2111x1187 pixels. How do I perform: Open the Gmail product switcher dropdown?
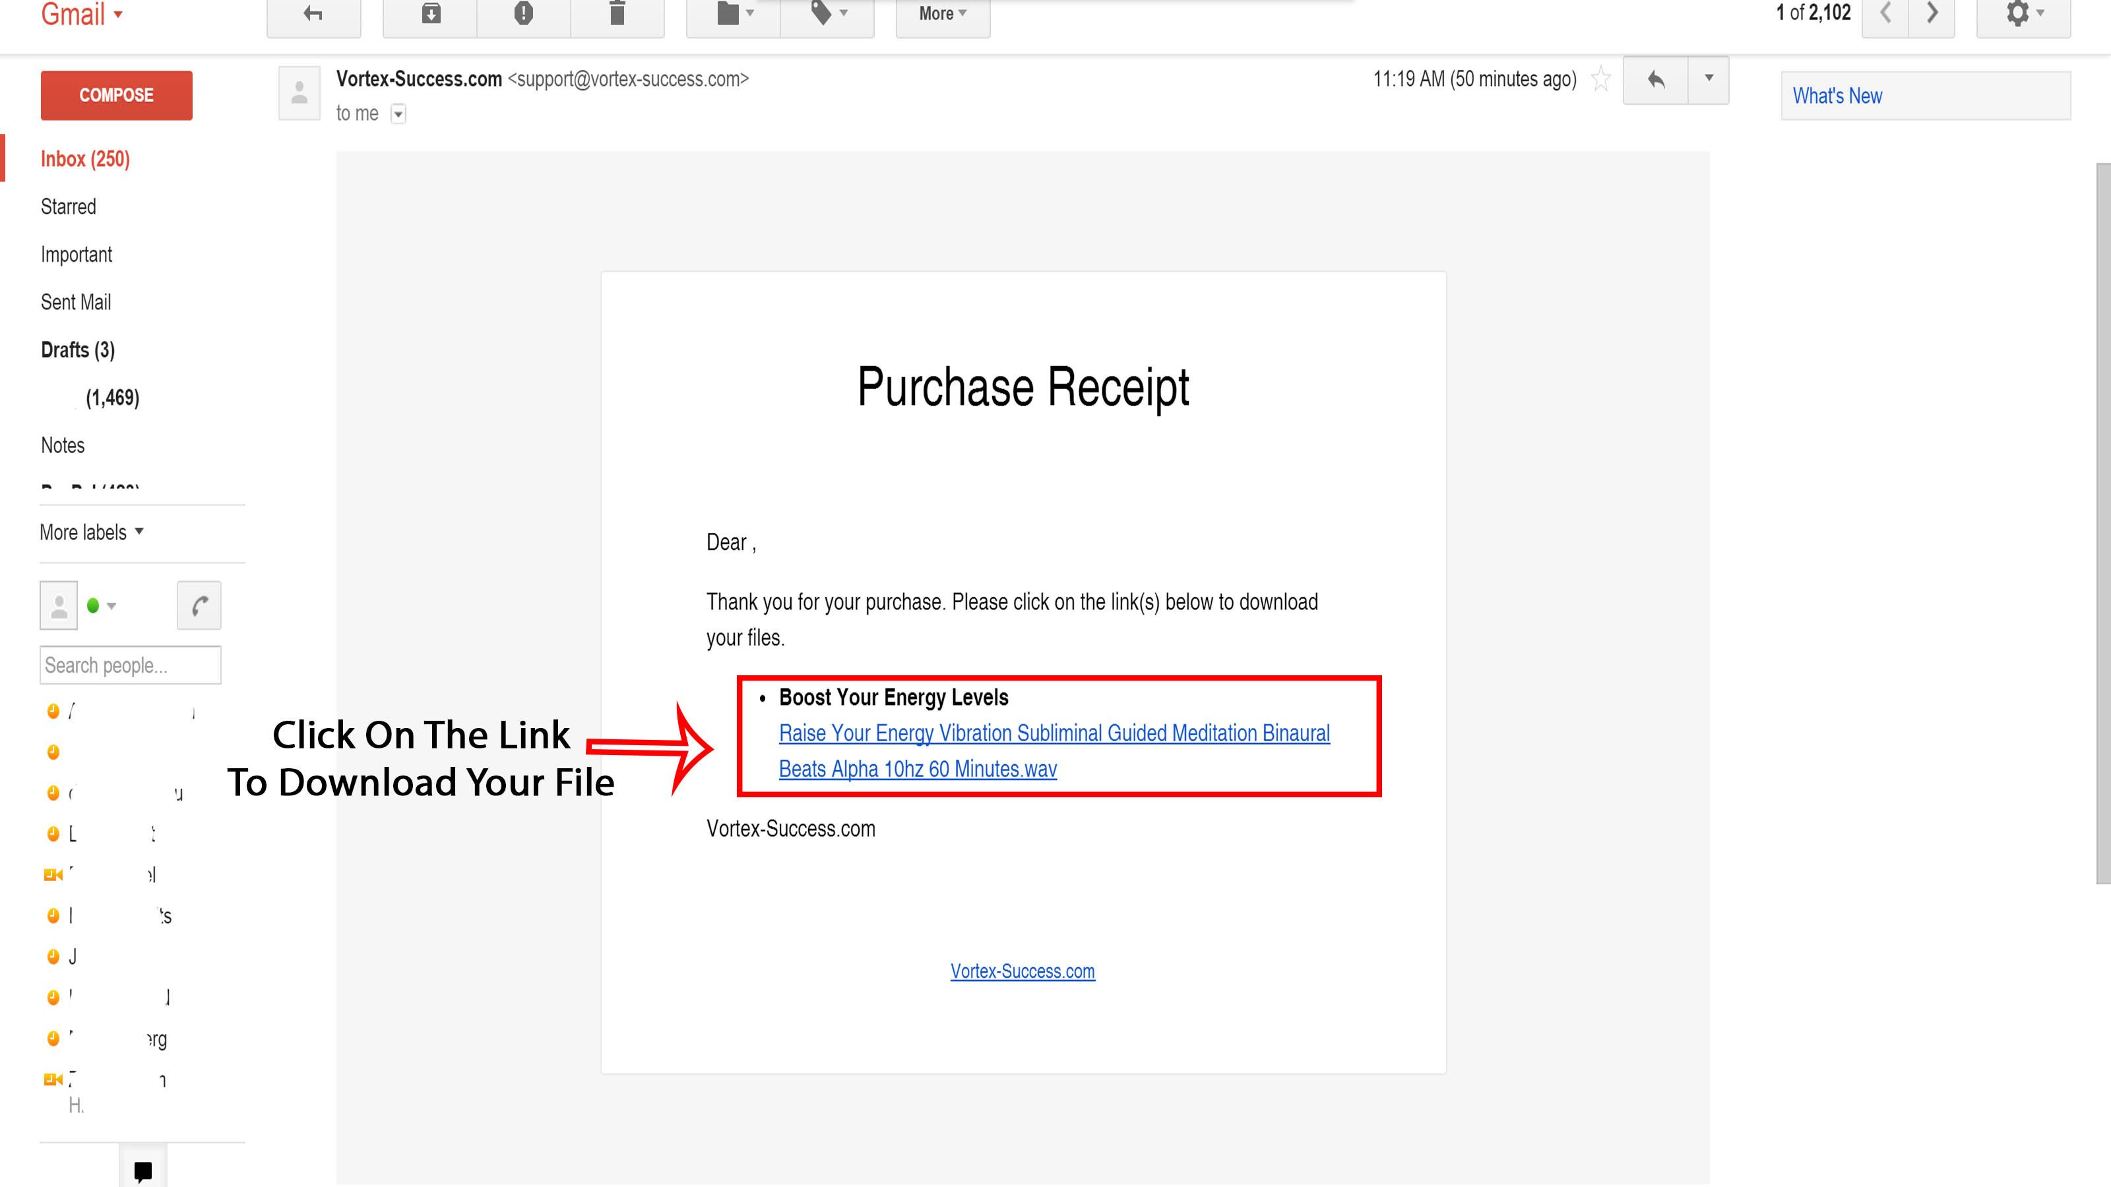(x=82, y=14)
